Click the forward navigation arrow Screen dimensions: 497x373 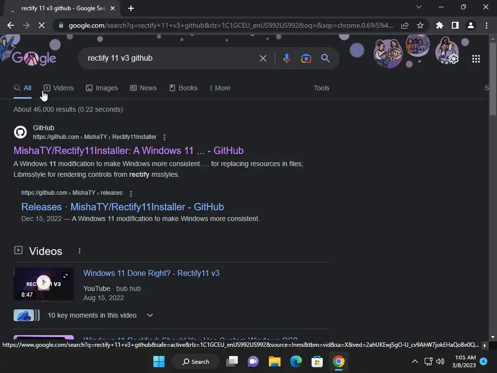point(26,25)
